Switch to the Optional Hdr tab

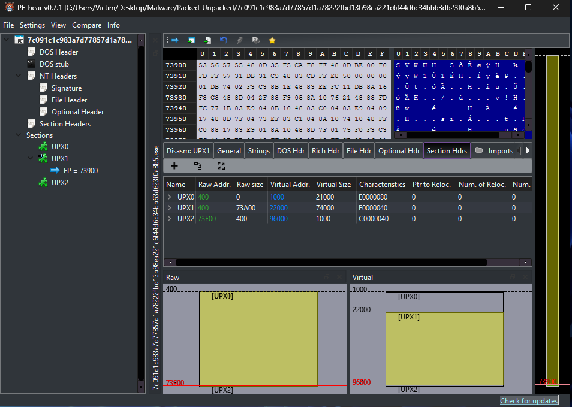398,151
